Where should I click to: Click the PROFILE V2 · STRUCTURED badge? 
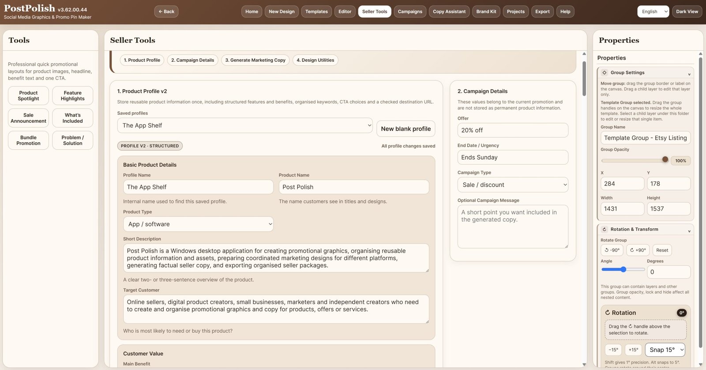[150, 146]
